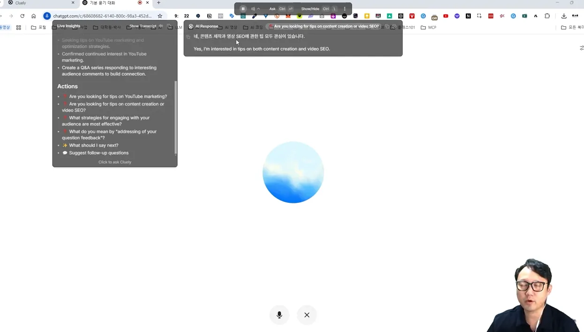Open the browser downloads icon
584x332 pixels.
point(564,16)
